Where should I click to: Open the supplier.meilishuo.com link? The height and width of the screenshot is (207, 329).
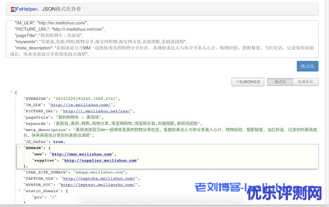coord(94,160)
